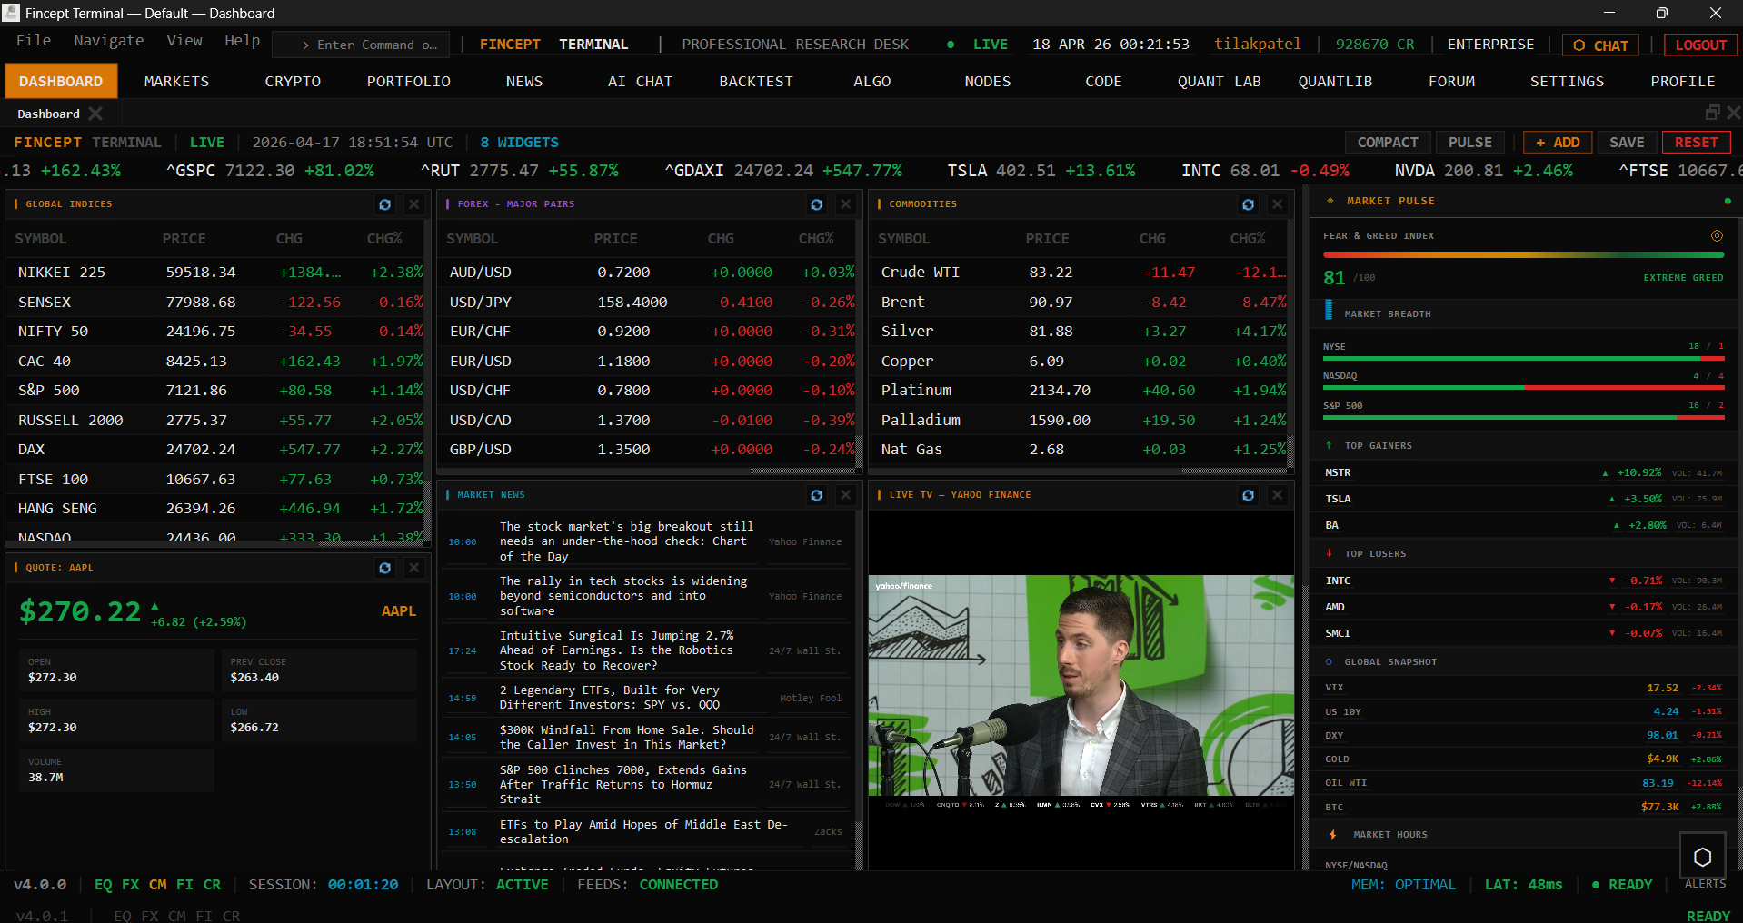Click the Enter Command input field
Screen dimensions: 1743x923
click(x=364, y=44)
